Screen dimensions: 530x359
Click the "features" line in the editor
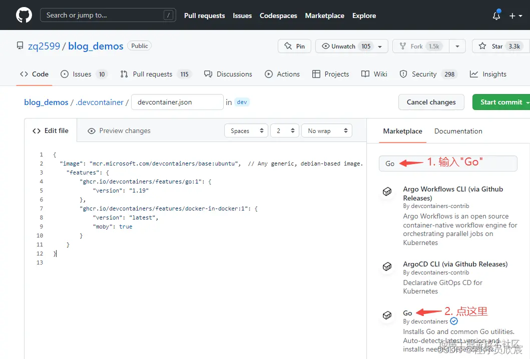(88, 172)
